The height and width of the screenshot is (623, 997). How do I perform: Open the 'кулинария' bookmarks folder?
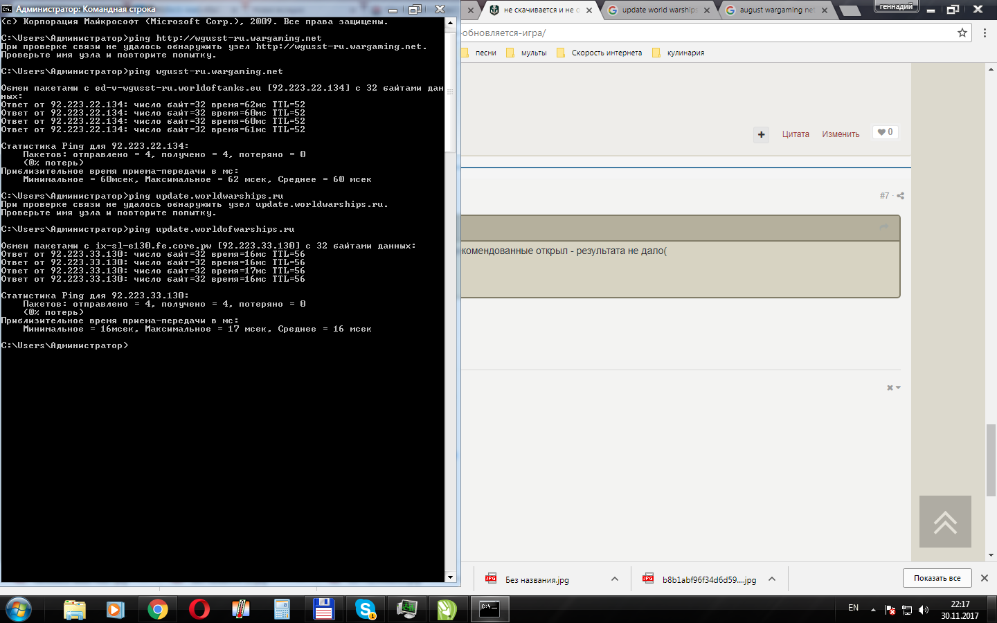click(679, 53)
